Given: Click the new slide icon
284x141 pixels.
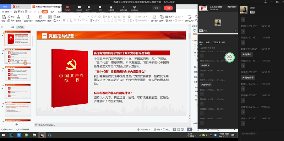Looking at the screenshot, I should (40, 17).
